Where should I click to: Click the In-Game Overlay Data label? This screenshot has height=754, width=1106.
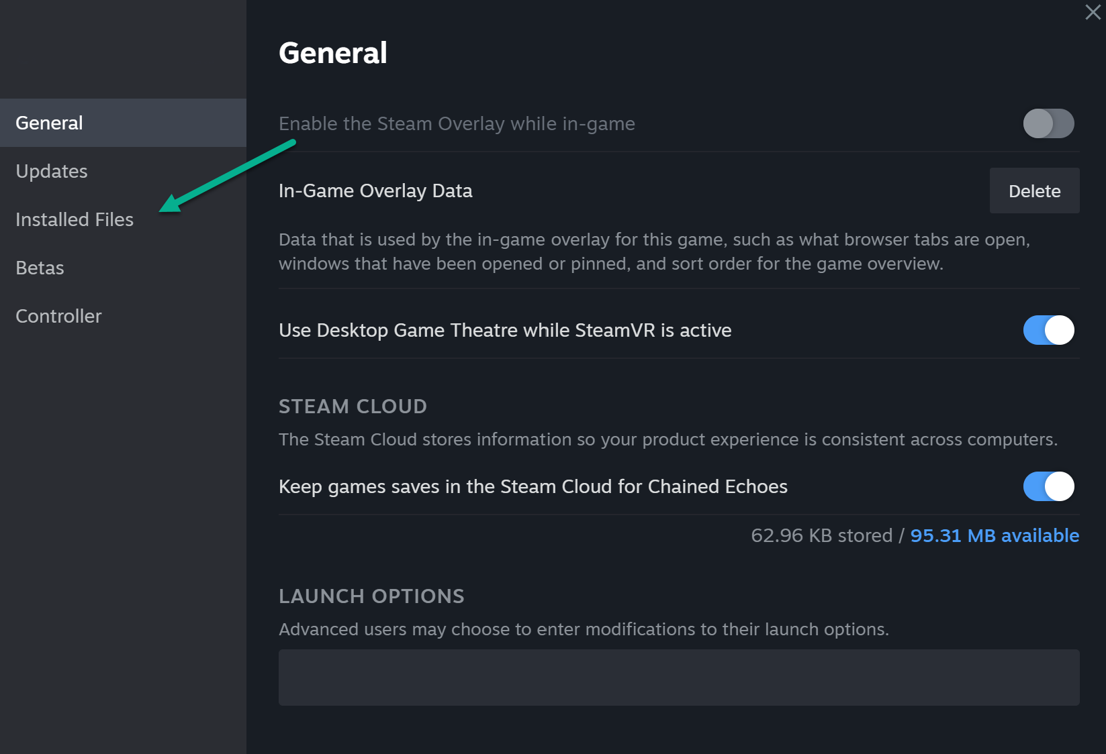click(x=375, y=191)
